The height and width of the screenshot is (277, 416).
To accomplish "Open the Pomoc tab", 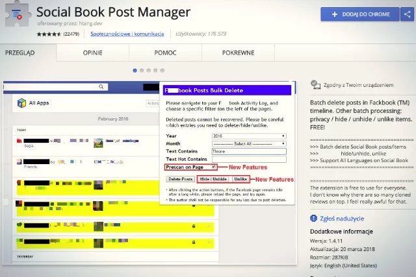I will point(165,53).
